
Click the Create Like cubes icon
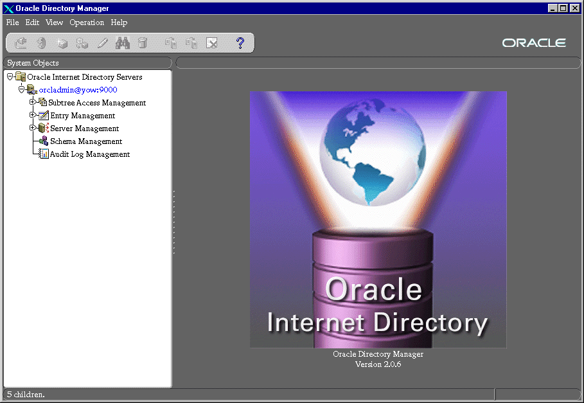[x=82, y=43]
